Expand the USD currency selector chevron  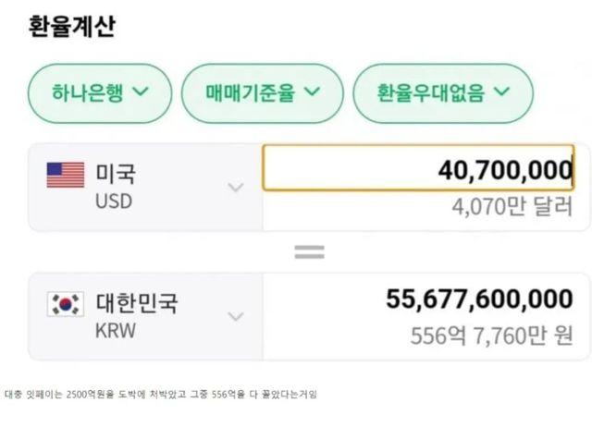[x=236, y=188]
